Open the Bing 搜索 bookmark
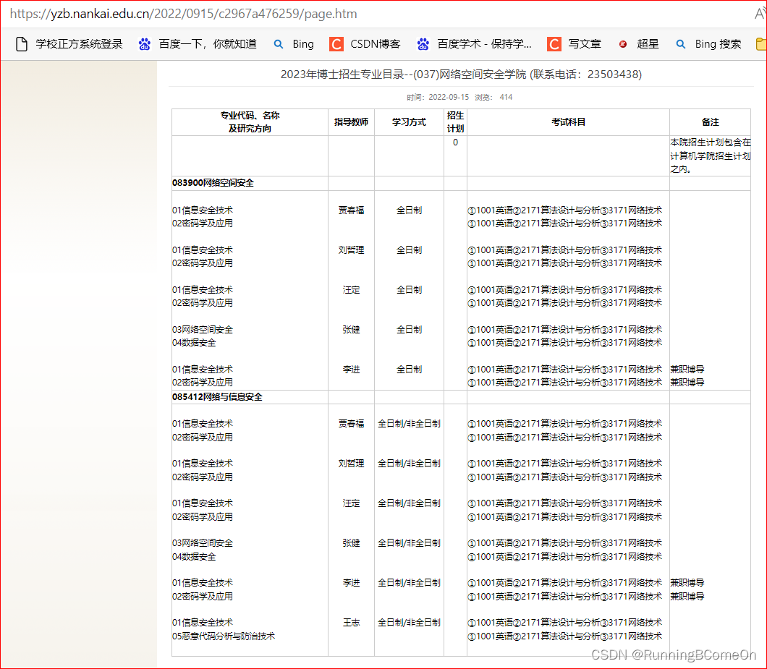The height and width of the screenshot is (669, 767). coord(708,44)
